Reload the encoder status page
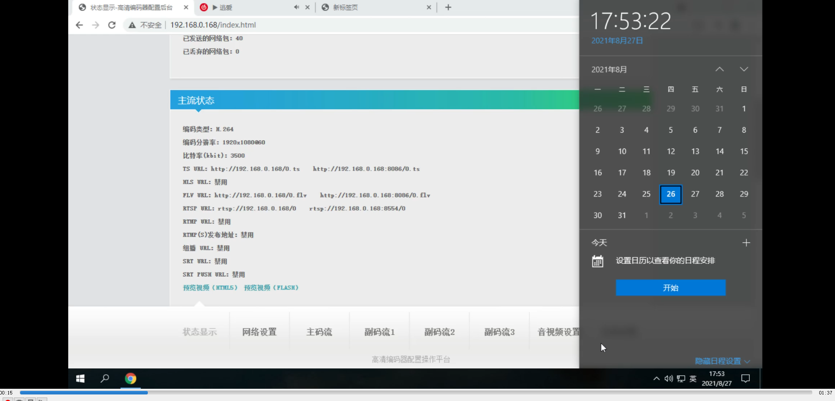This screenshot has height=401, width=835. (x=112, y=25)
